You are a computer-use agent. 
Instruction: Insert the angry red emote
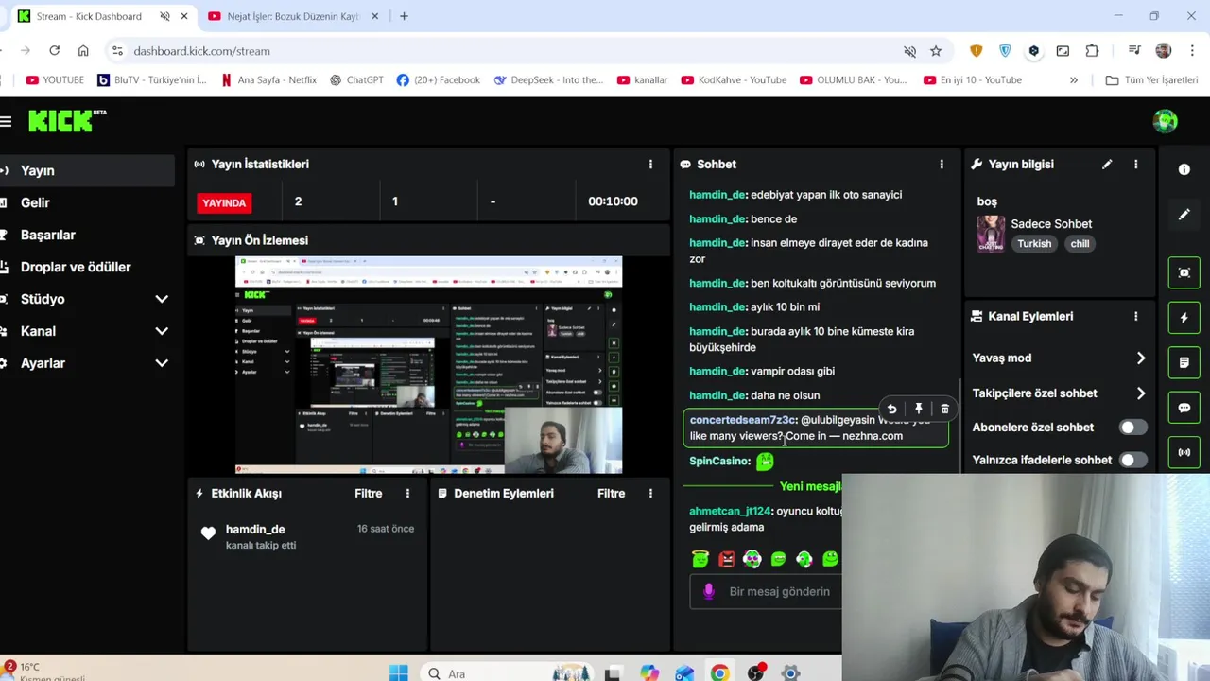726,559
